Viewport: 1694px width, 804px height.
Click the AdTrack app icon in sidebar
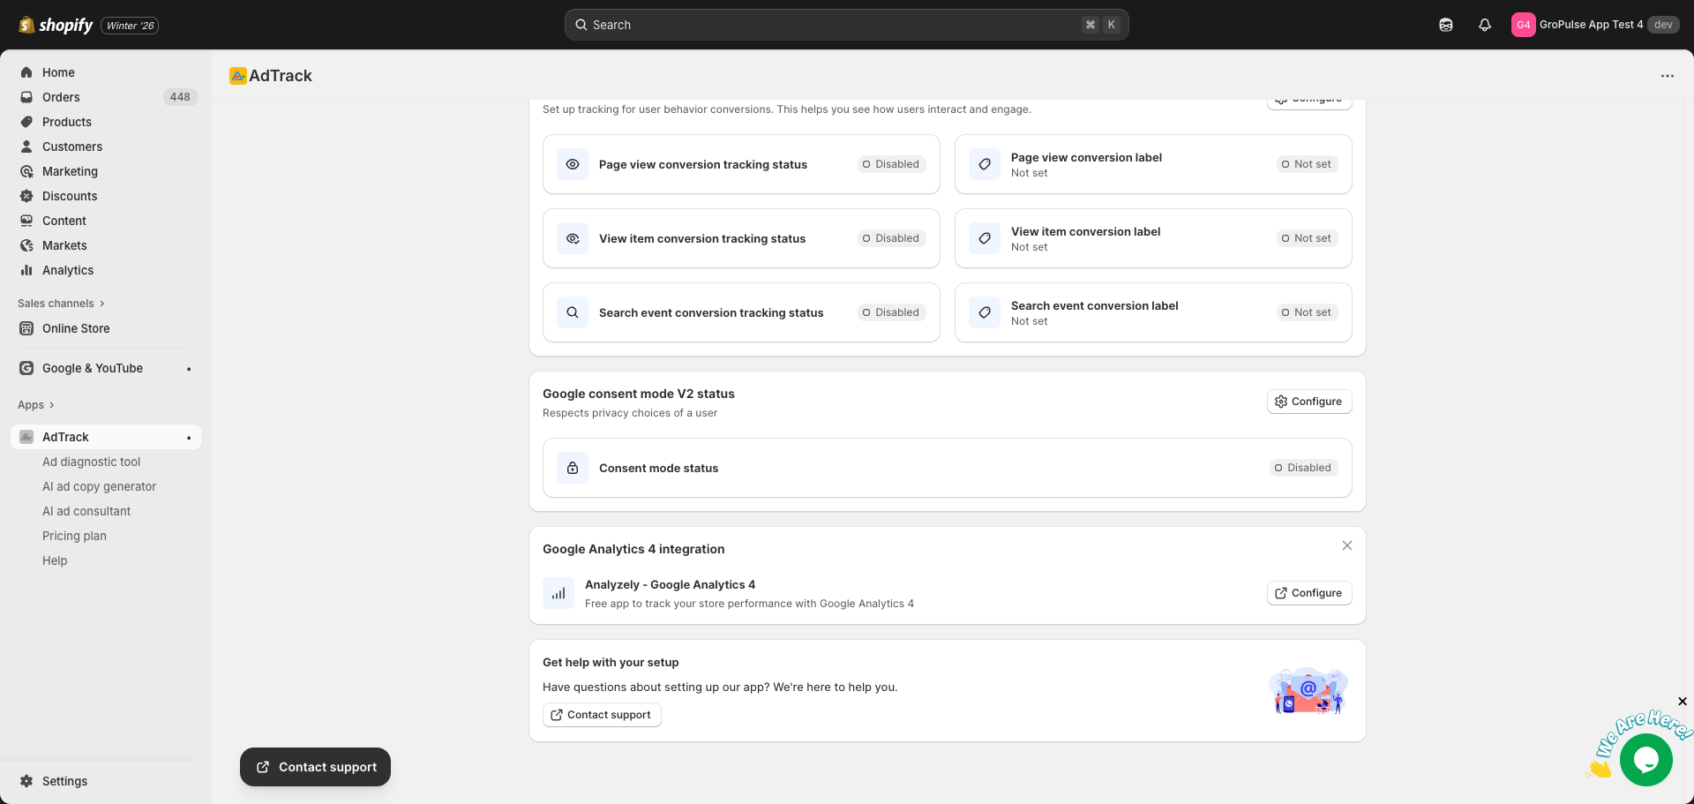point(26,436)
